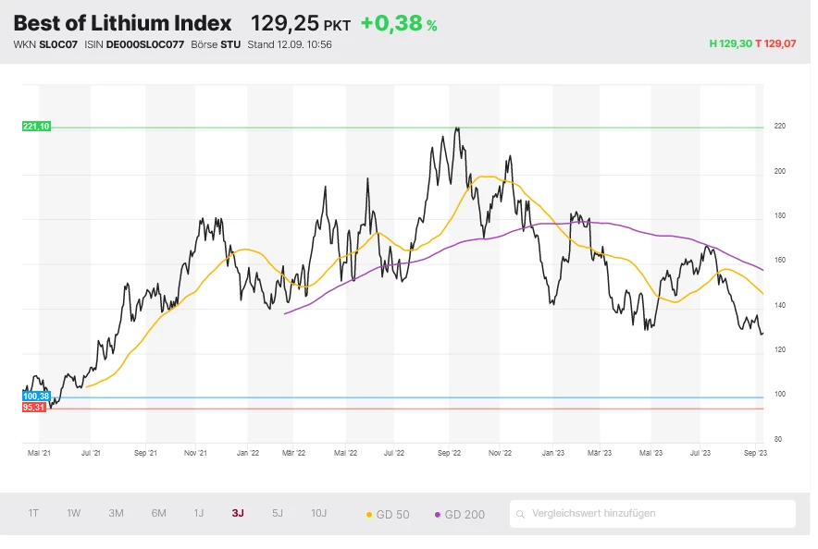Screen dimensions: 818x549
Task: Show the 10J chart history
Action: (x=318, y=513)
